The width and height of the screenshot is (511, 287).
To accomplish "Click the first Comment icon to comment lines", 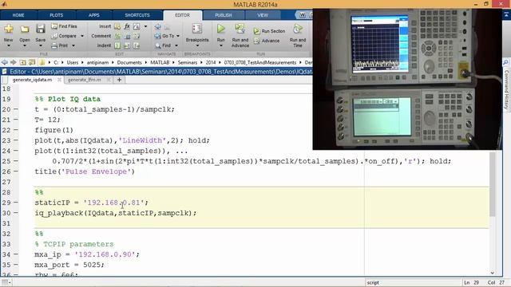I will (117, 36).
